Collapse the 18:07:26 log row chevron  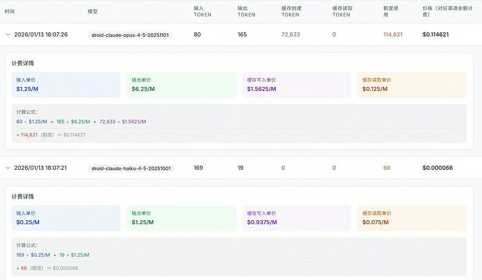click(8, 35)
